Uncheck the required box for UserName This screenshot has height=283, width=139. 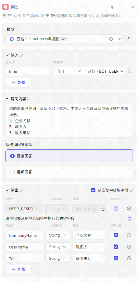click(116, 247)
